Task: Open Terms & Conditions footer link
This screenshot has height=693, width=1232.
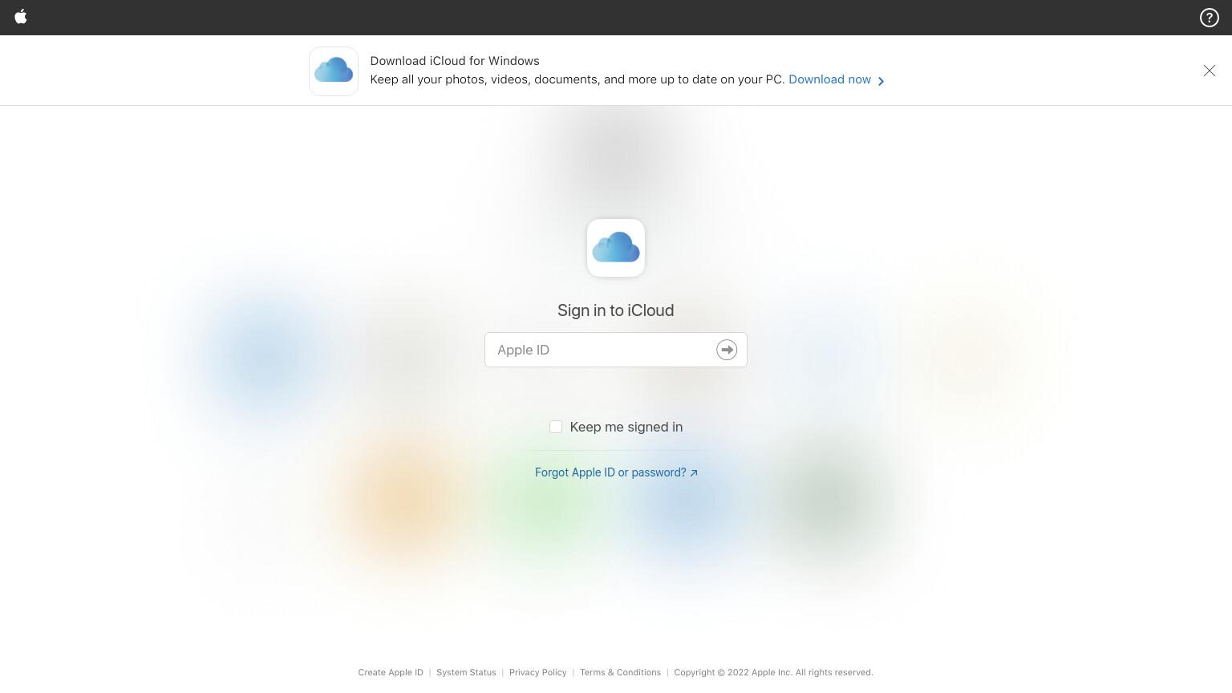Action: [620, 672]
